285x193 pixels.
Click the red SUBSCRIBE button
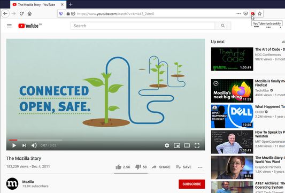tap(192, 184)
